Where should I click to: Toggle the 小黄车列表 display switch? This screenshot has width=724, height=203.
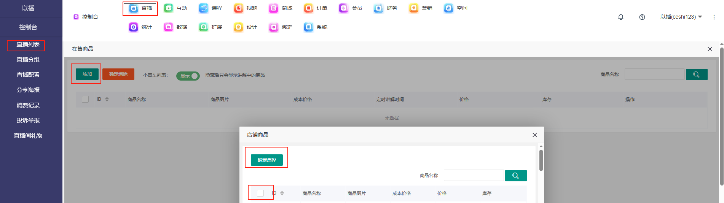coord(188,76)
